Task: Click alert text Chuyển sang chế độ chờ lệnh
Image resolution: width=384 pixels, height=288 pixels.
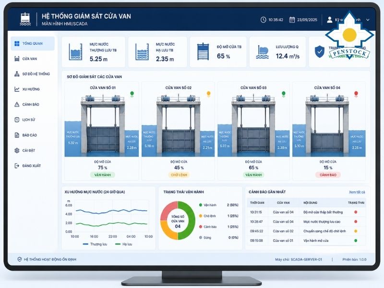Action: [324, 231]
